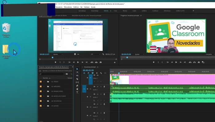215x122 pixels.
Task: Click new bin icon in Project panel
Action: (67, 74)
